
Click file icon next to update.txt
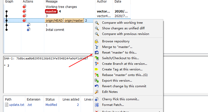[7, 105]
